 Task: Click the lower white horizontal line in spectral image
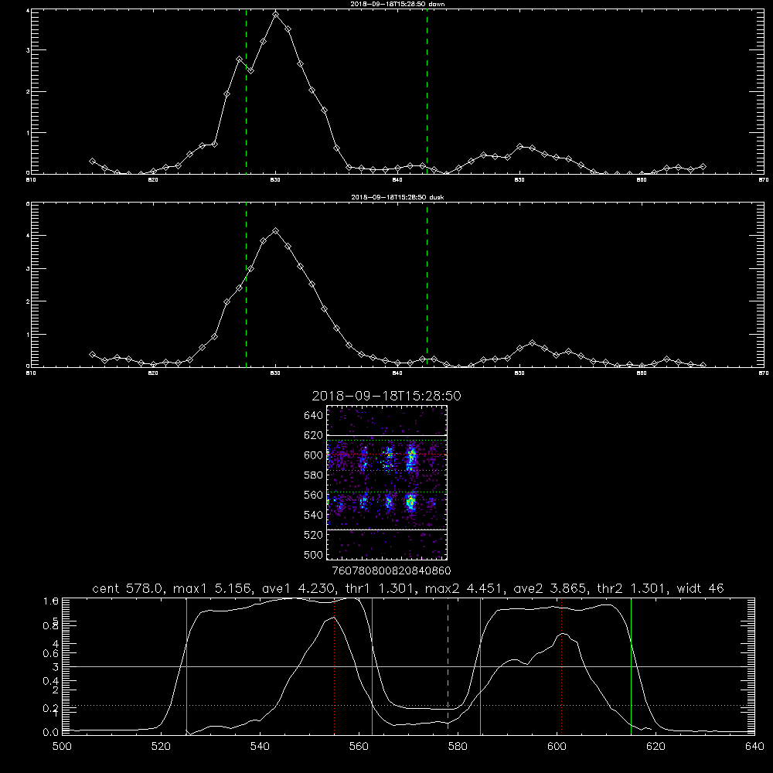[x=386, y=530]
